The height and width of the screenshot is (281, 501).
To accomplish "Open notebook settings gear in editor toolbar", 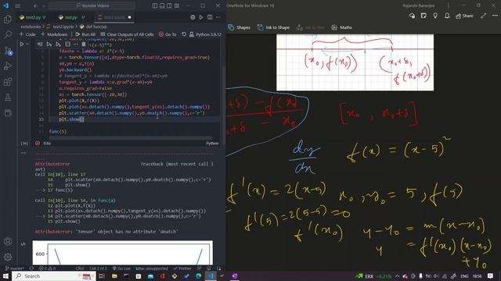I will [193, 17].
